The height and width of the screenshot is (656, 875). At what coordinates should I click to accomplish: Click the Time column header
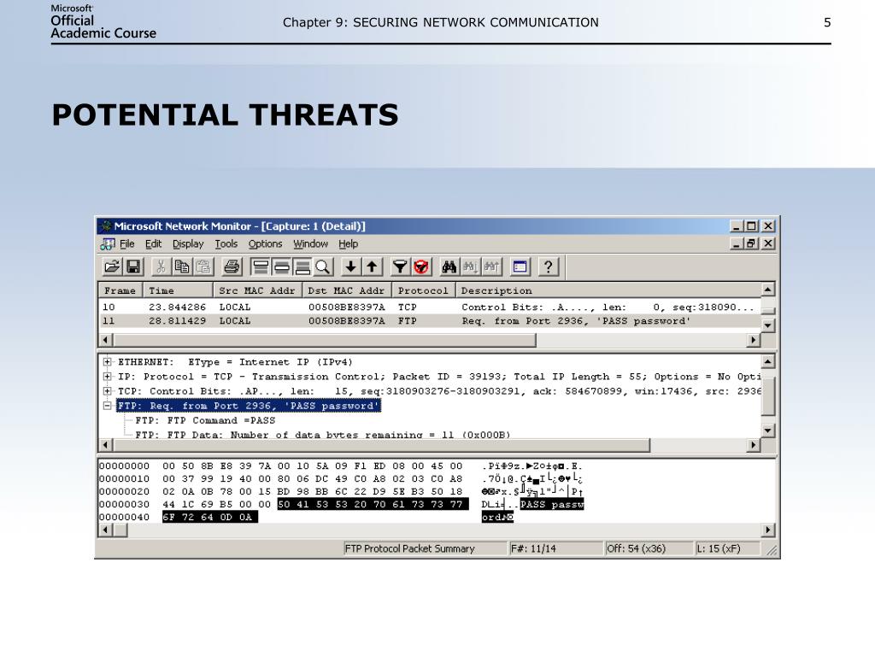tap(178, 290)
